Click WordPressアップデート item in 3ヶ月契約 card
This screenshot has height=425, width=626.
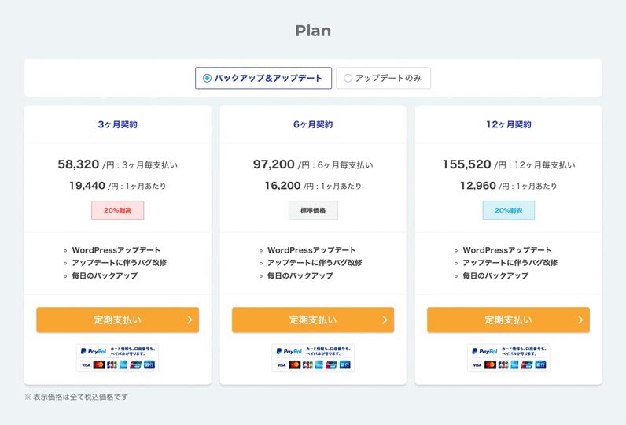tap(116, 250)
